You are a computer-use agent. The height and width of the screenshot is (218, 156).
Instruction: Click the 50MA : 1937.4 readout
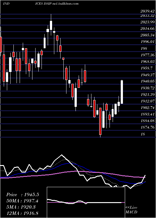coord(22,201)
